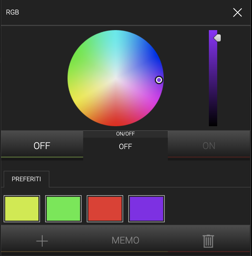This screenshot has height=256, width=252.
Task: Select the purple favorite color swatch
Action: pyautogui.click(x=147, y=209)
